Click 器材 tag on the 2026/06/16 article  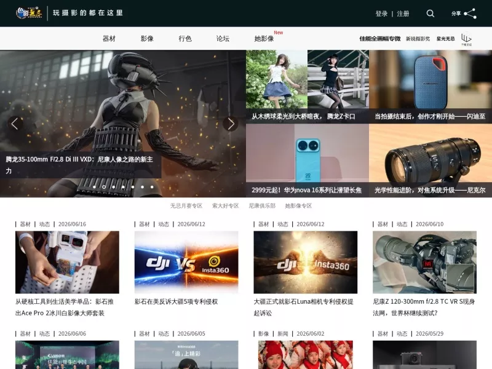pyautogui.click(x=25, y=224)
